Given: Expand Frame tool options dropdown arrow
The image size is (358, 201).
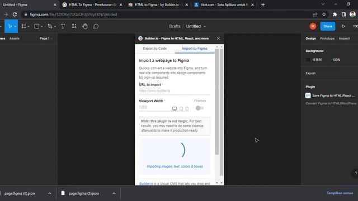Looking at the screenshot, I should (x=29, y=27).
